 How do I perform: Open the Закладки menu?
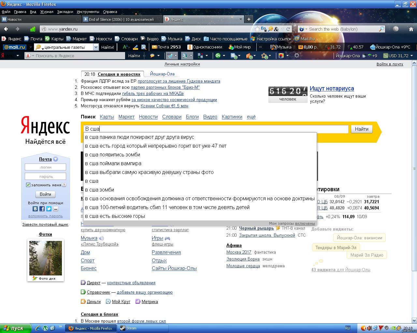coord(65,12)
